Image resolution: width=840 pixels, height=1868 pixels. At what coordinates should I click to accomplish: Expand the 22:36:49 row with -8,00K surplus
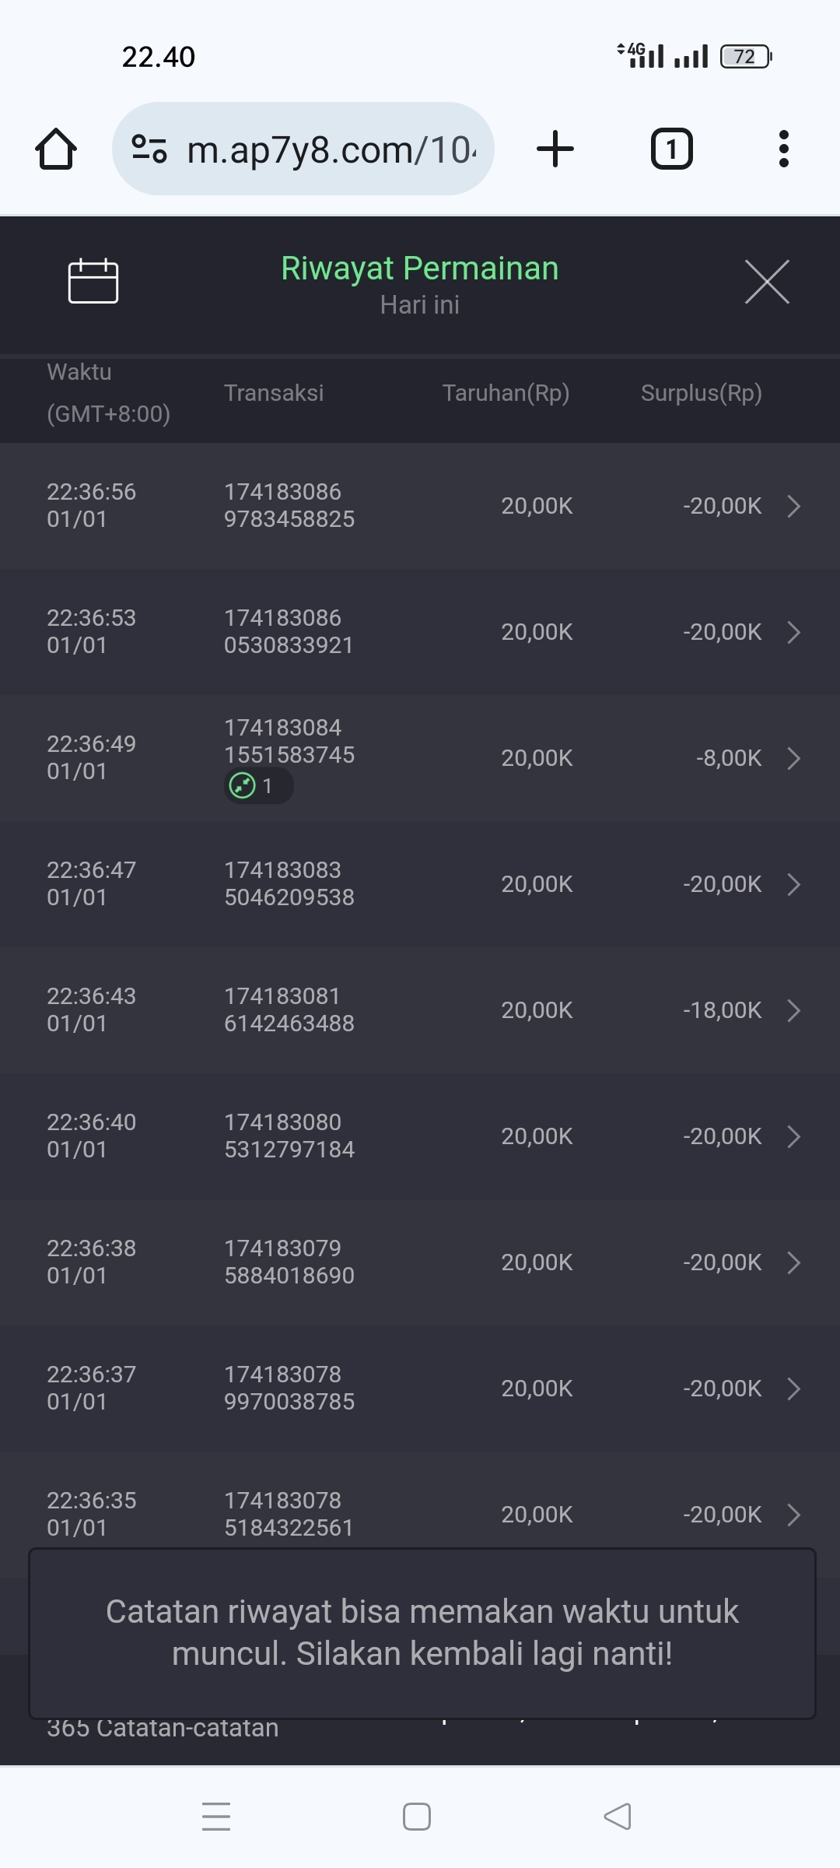793,758
